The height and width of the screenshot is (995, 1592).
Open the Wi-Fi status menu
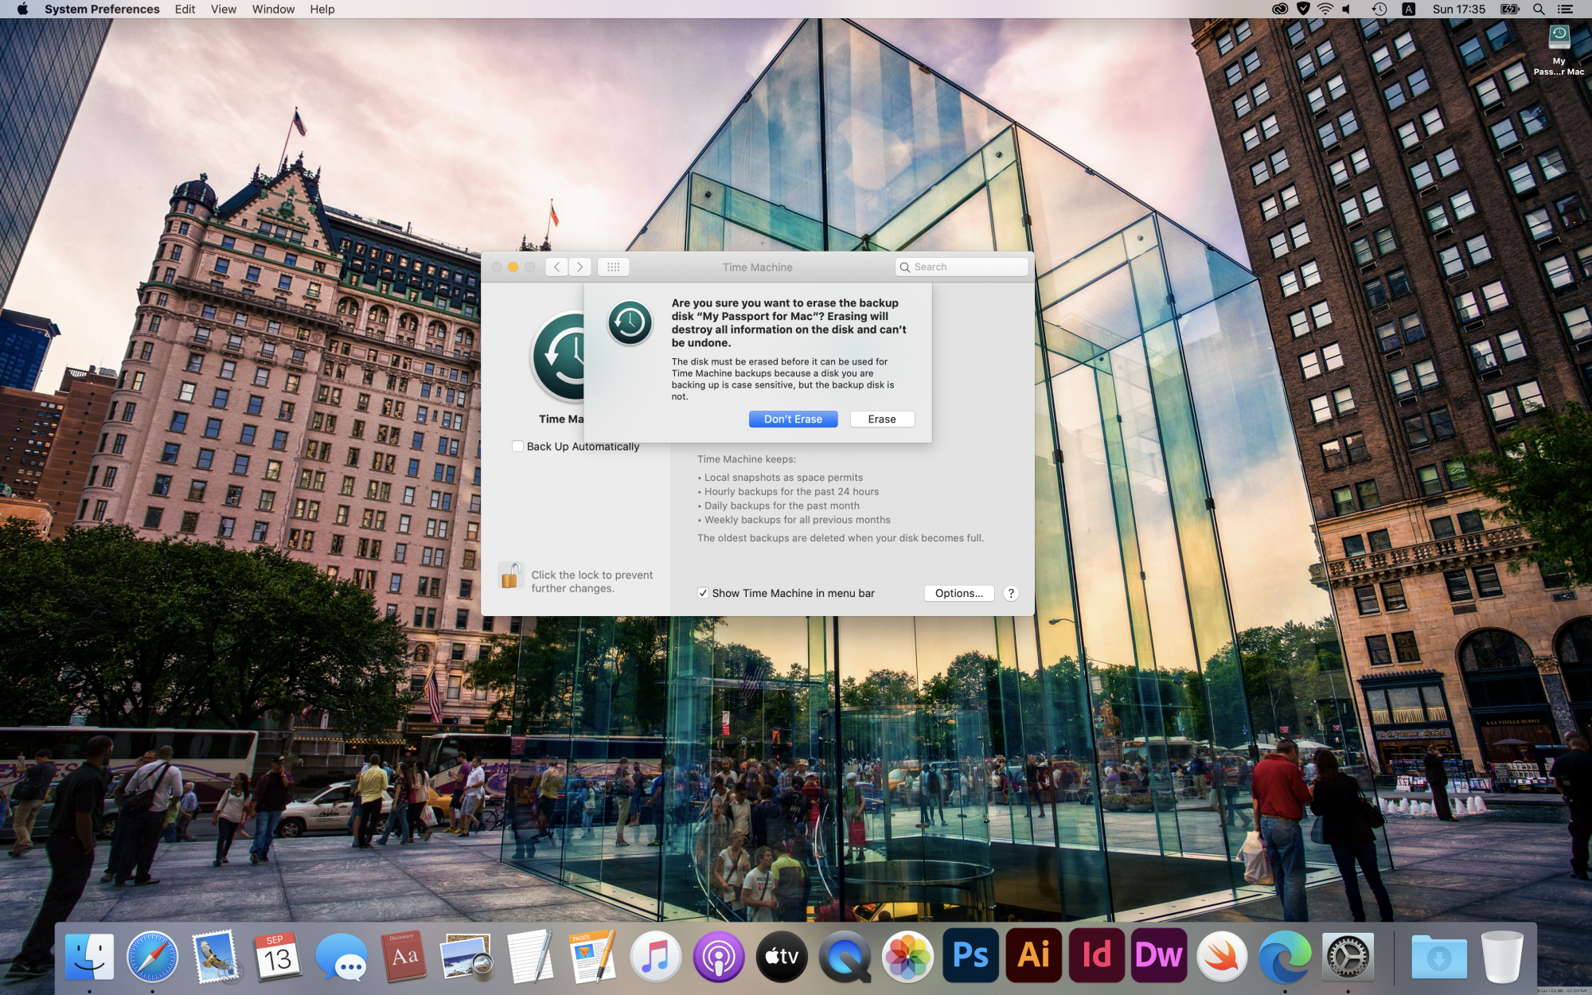click(1325, 9)
